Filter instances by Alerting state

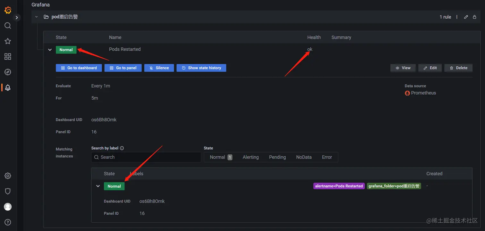251,157
